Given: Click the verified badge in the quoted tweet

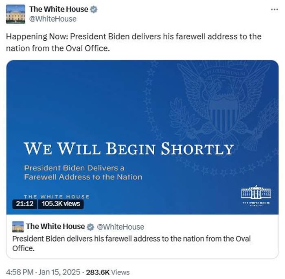Looking at the screenshot, I should pos(91,227).
